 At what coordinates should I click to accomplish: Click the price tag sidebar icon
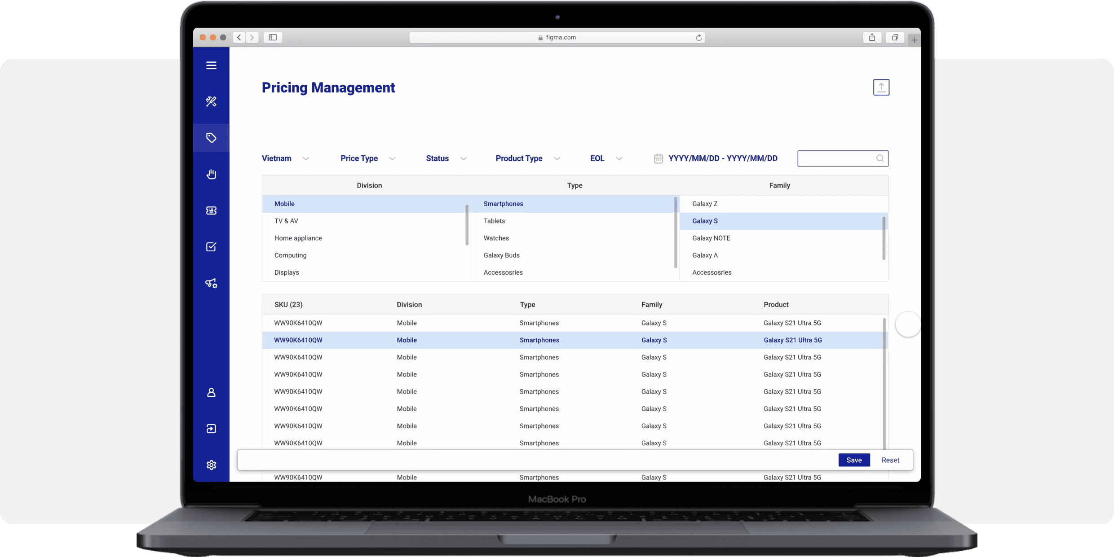(211, 138)
